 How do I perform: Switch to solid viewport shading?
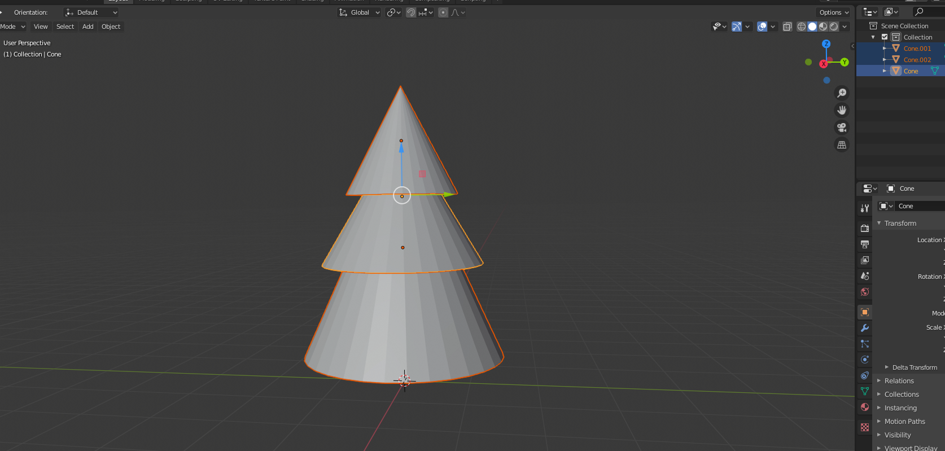pos(812,27)
